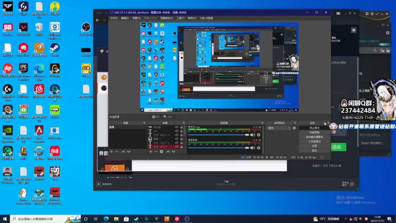Screen dimensions: 396x223
Task: Click the Windows taskbar search box
Action: point(46,219)
